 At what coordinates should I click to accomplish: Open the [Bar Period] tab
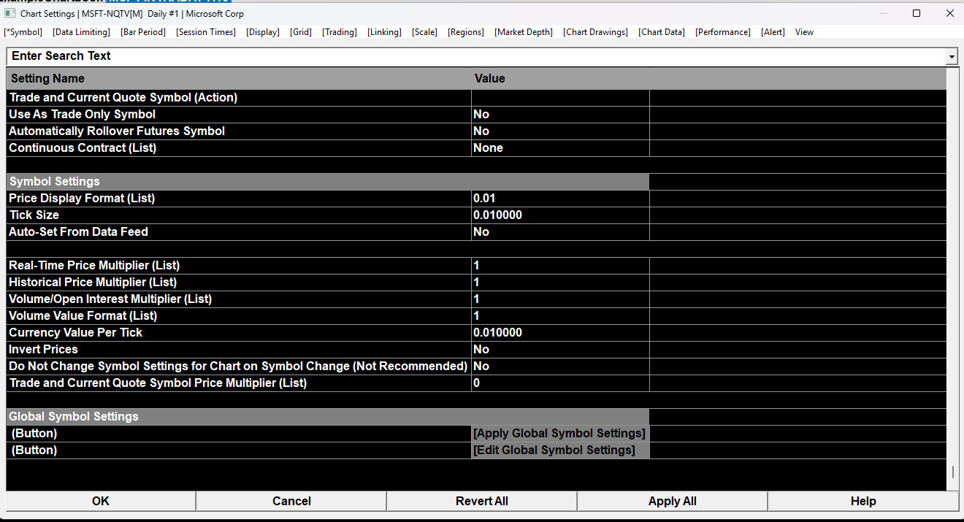143,32
